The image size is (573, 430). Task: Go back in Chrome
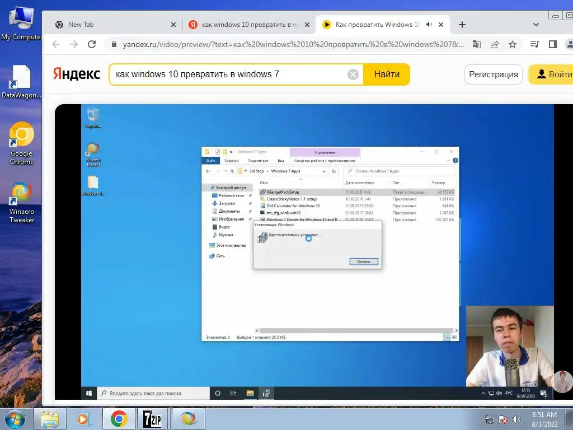(x=56, y=44)
